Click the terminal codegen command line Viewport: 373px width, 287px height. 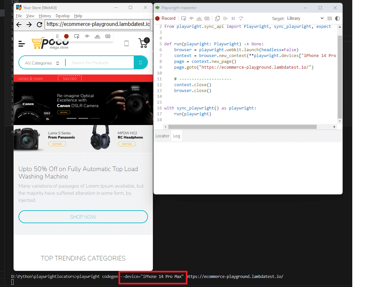tap(147, 277)
